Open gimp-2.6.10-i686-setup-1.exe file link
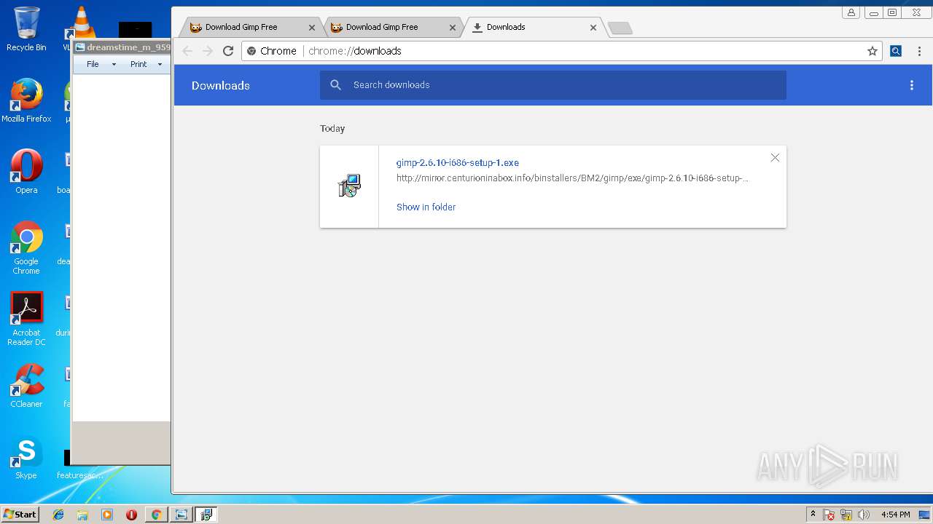Image resolution: width=933 pixels, height=524 pixels. click(458, 163)
